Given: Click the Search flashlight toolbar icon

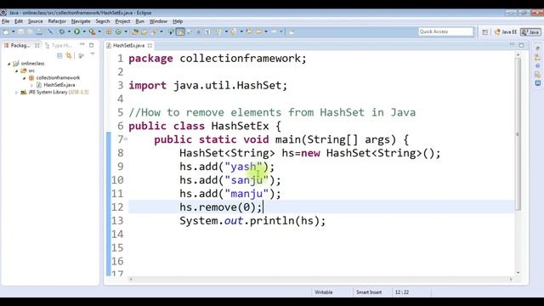Looking at the screenshot, I should [154, 32].
